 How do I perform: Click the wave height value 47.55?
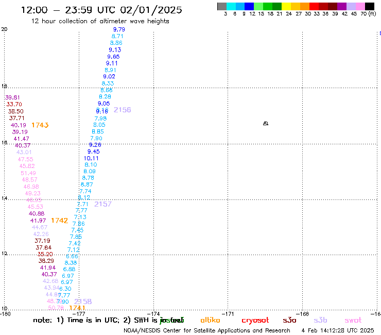[x=26, y=159]
